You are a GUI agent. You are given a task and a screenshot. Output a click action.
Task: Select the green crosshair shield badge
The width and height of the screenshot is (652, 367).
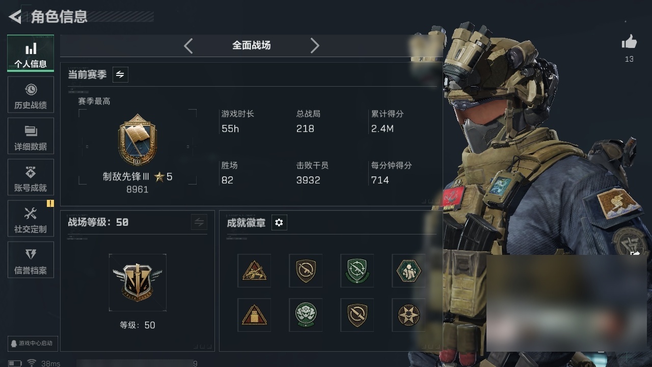(x=357, y=271)
